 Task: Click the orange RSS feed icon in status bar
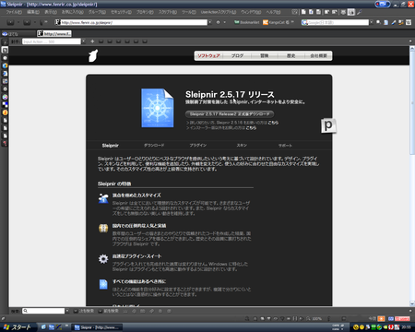(381, 319)
